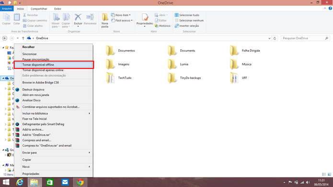This screenshot has height=187, width=333.
Task: Choose Add to archive... entry
Action: 54,129
